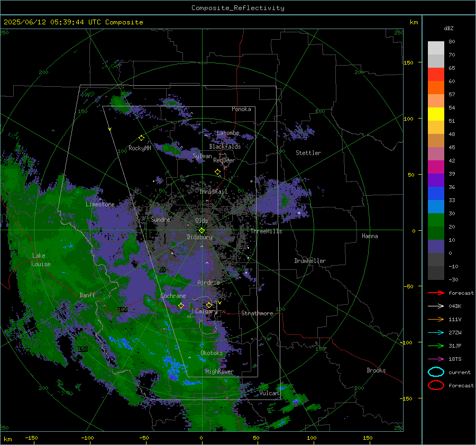Click the Cochrane map label
Image resolution: width=476 pixels, height=445 pixels.
(173, 296)
